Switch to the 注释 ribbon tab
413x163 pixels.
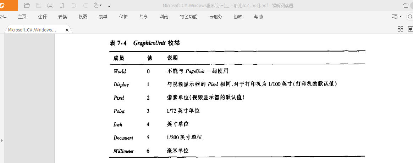click(x=43, y=17)
